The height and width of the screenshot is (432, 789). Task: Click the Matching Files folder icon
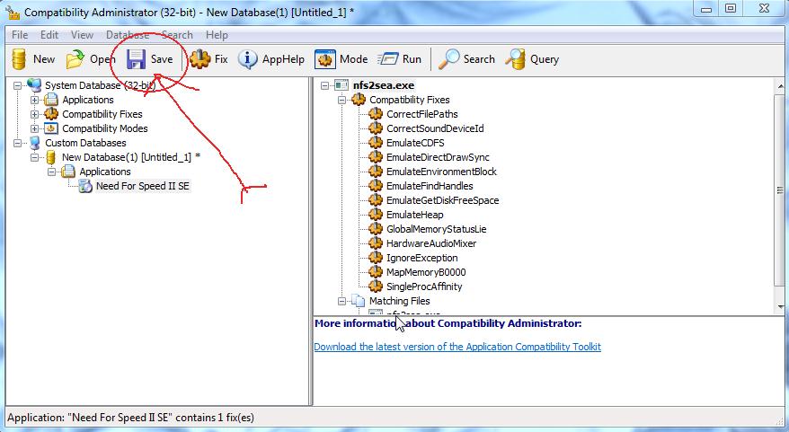(x=358, y=301)
